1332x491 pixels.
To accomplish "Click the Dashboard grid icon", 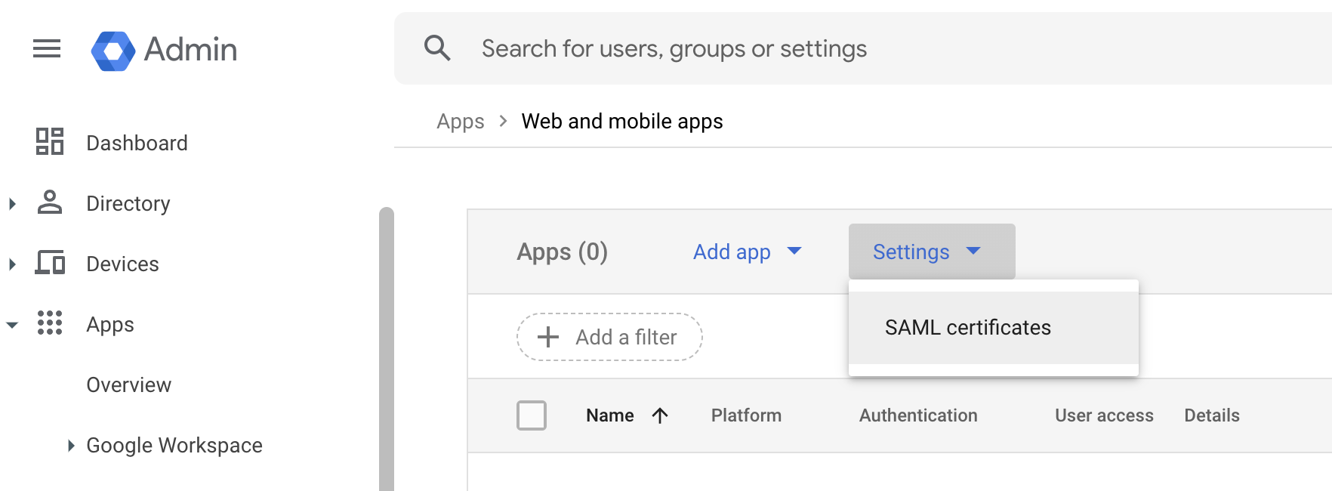I will point(50,142).
